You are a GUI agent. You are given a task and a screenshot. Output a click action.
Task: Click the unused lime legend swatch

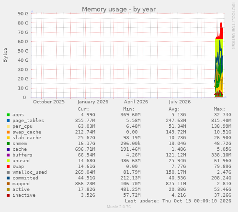pos(8,161)
